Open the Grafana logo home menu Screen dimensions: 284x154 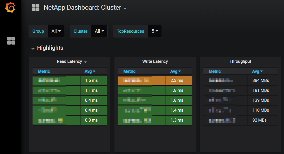tap(10, 7)
